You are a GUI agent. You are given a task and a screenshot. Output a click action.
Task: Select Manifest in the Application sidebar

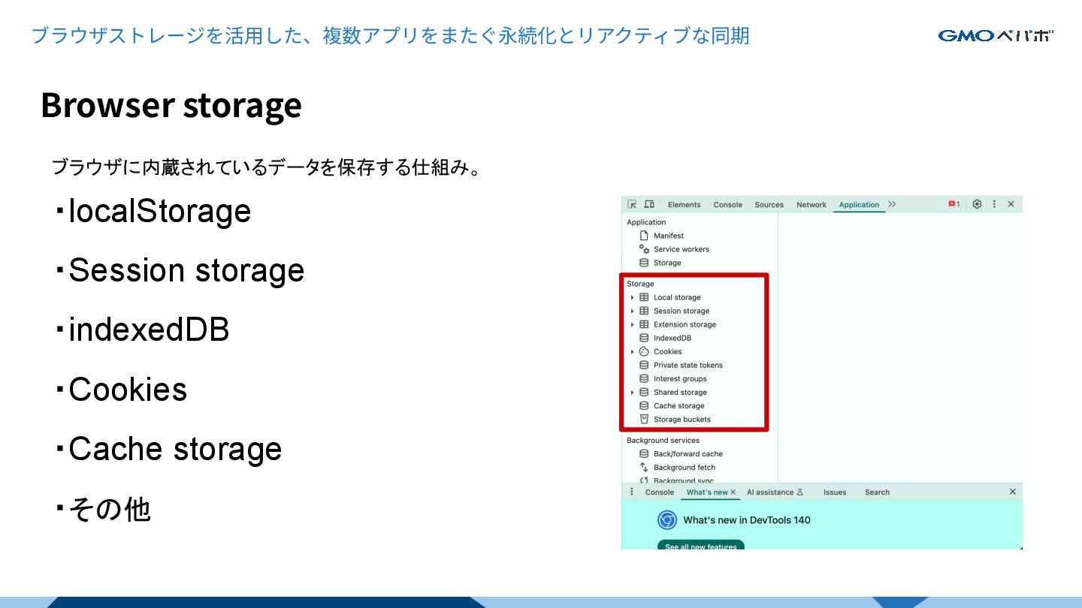(x=669, y=236)
